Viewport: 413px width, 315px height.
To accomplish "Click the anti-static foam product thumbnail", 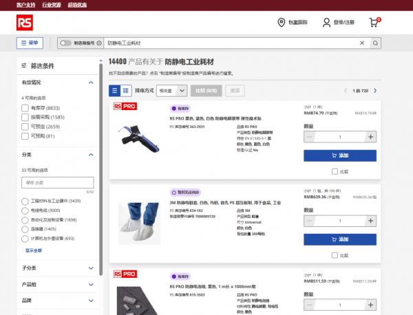I will click(138, 301).
